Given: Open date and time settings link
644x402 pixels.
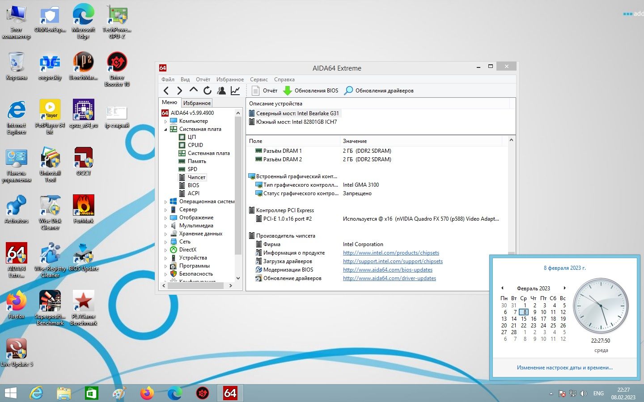Looking at the screenshot, I should click(x=564, y=368).
